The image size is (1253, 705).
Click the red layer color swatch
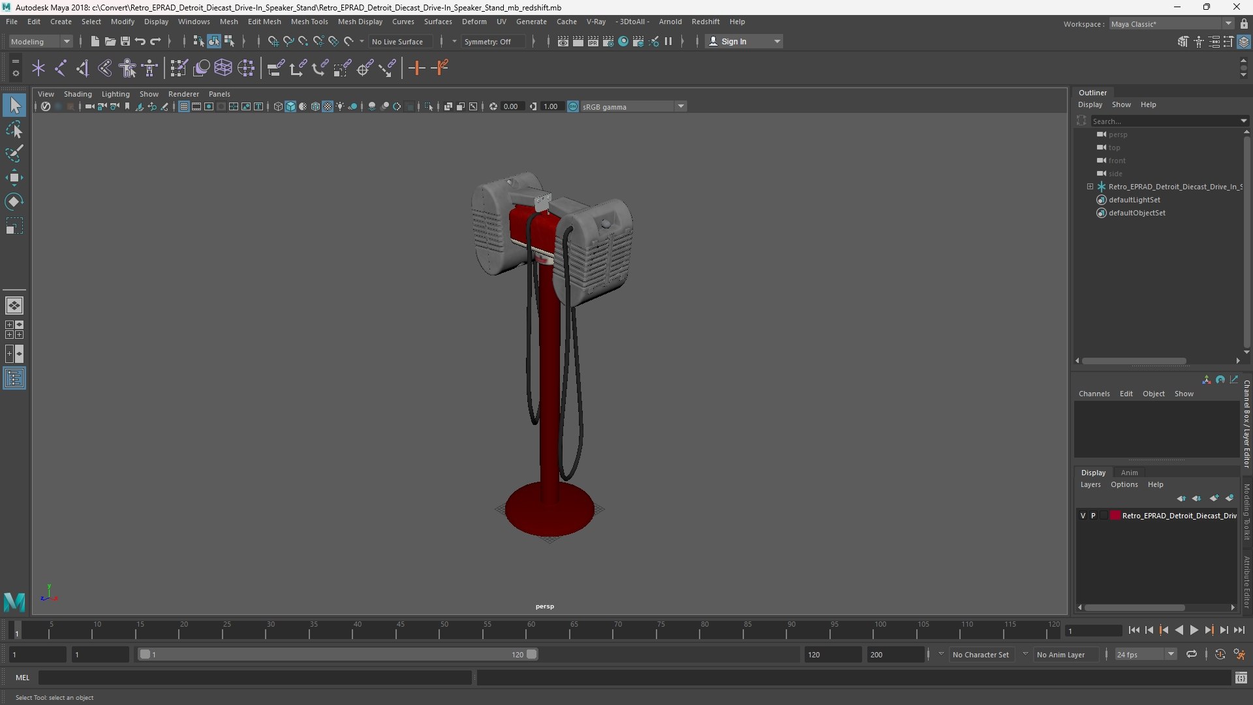pos(1115,516)
